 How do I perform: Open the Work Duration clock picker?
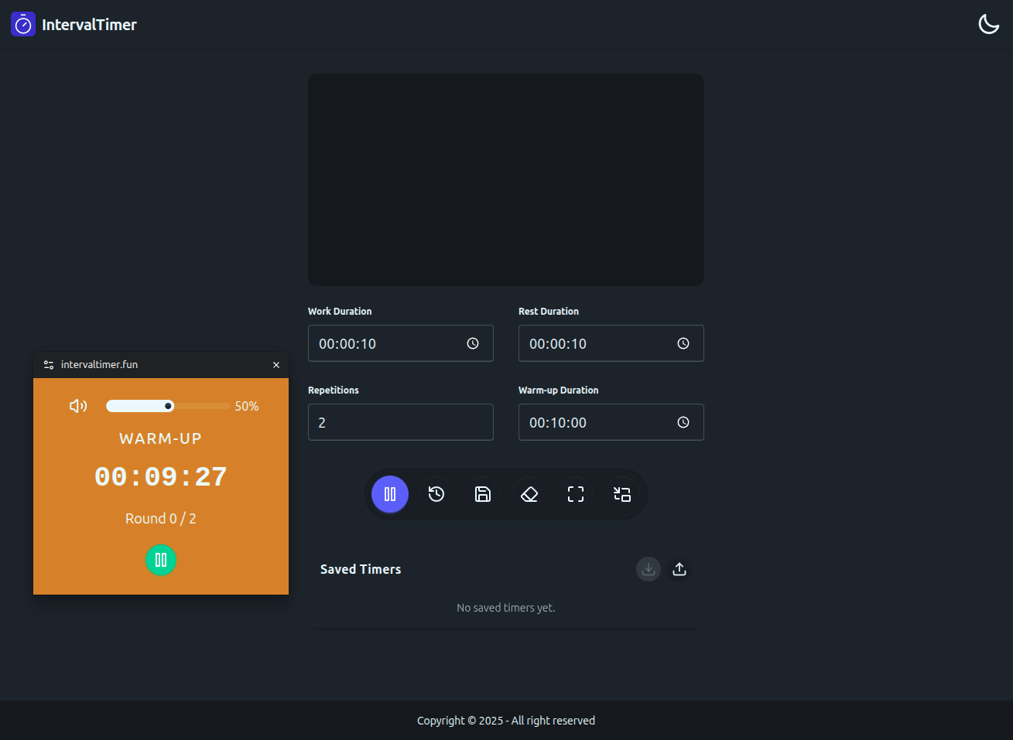[473, 343]
